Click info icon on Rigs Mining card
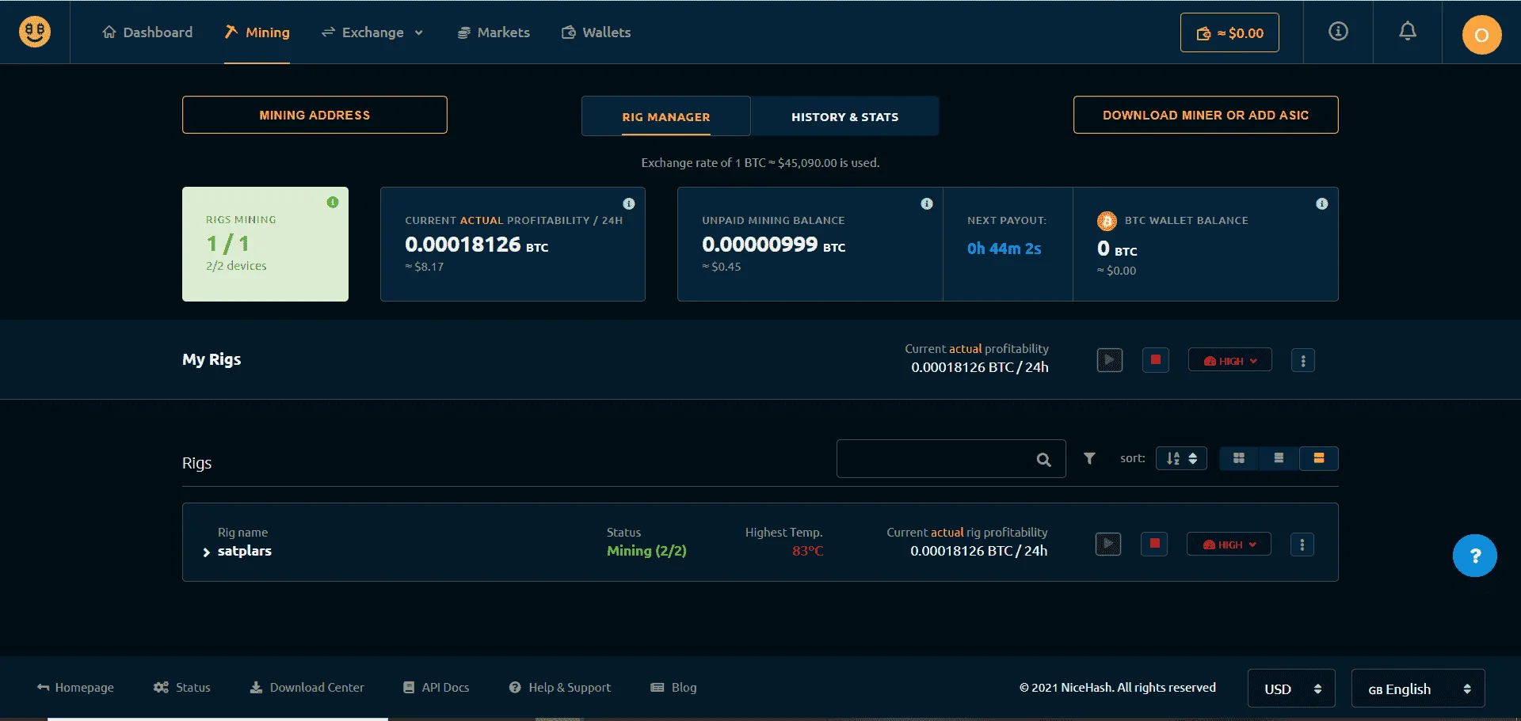The height and width of the screenshot is (721, 1521). pos(333,203)
